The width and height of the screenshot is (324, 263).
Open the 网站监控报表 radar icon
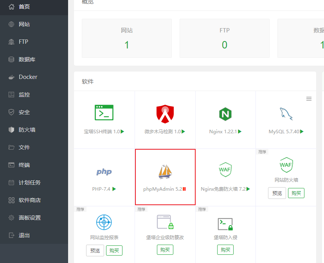pos(104,222)
